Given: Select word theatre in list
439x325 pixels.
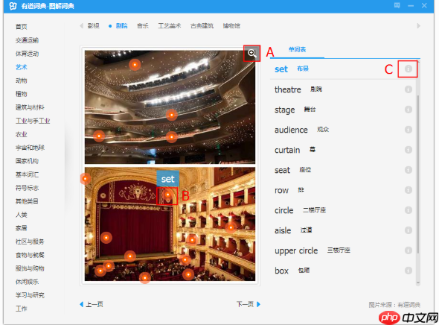Looking at the screenshot, I should point(287,89).
